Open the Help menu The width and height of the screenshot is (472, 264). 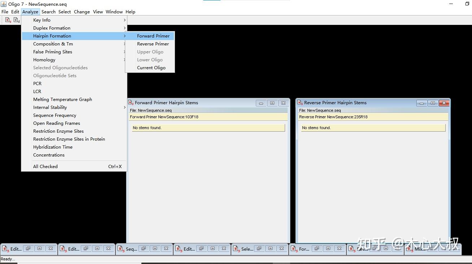[130, 12]
